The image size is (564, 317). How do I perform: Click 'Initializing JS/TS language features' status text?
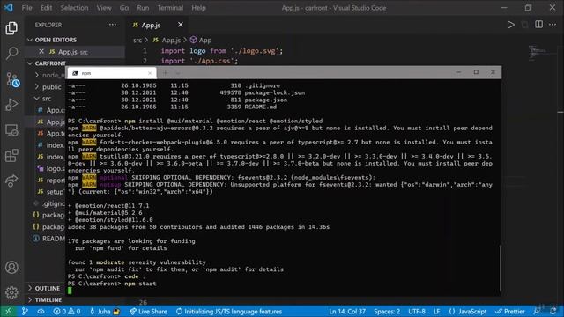pos(229,311)
